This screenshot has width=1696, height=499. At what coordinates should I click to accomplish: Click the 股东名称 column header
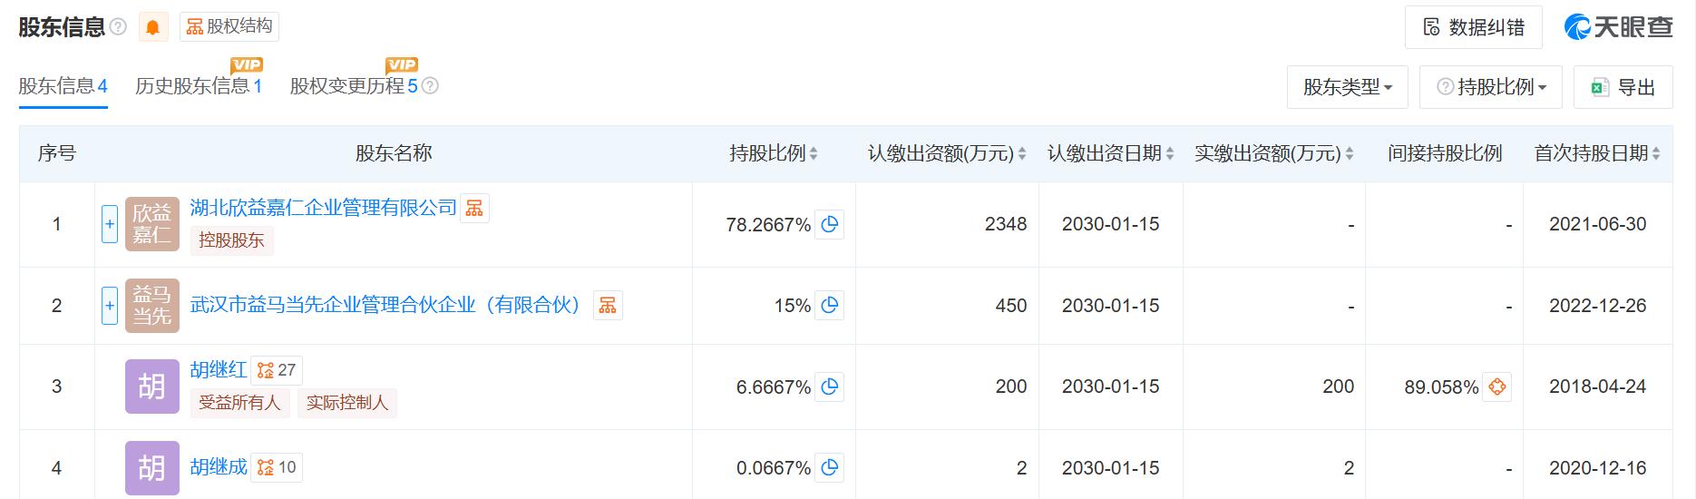(394, 154)
